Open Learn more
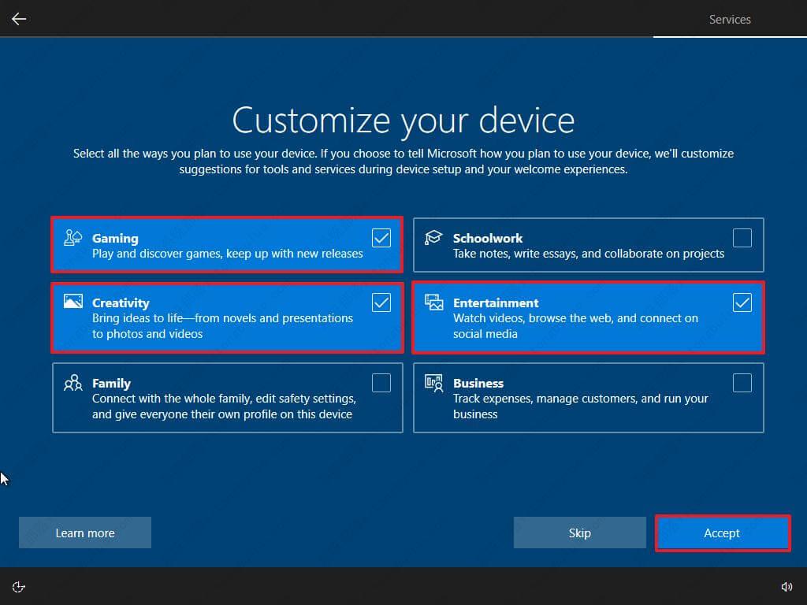The height and width of the screenshot is (605, 807). click(x=84, y=533)
